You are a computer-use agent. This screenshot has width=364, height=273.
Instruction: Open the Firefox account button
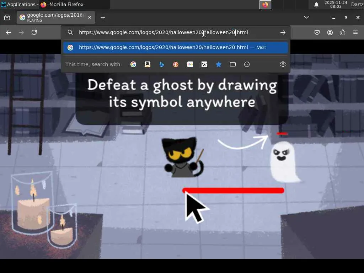[330, 32]
